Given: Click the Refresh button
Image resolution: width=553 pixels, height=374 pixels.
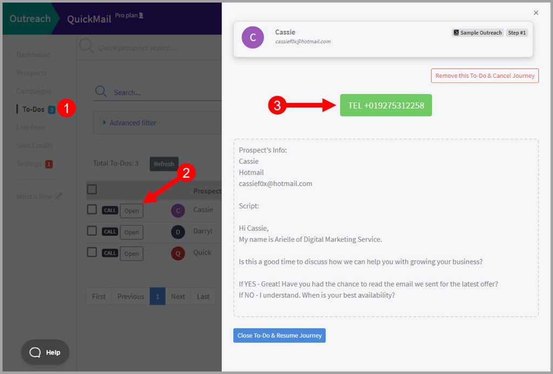Looking at the screenshot, I should [x=164, y=164].
